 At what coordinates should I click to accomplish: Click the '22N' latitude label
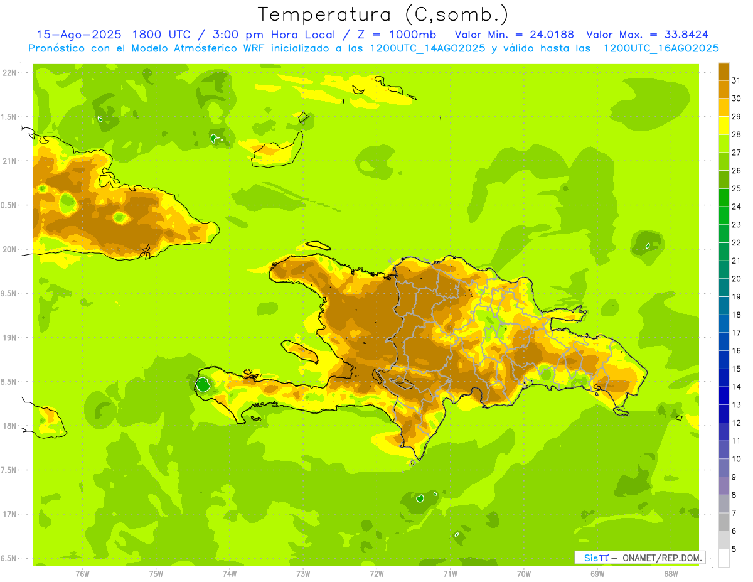9,73
